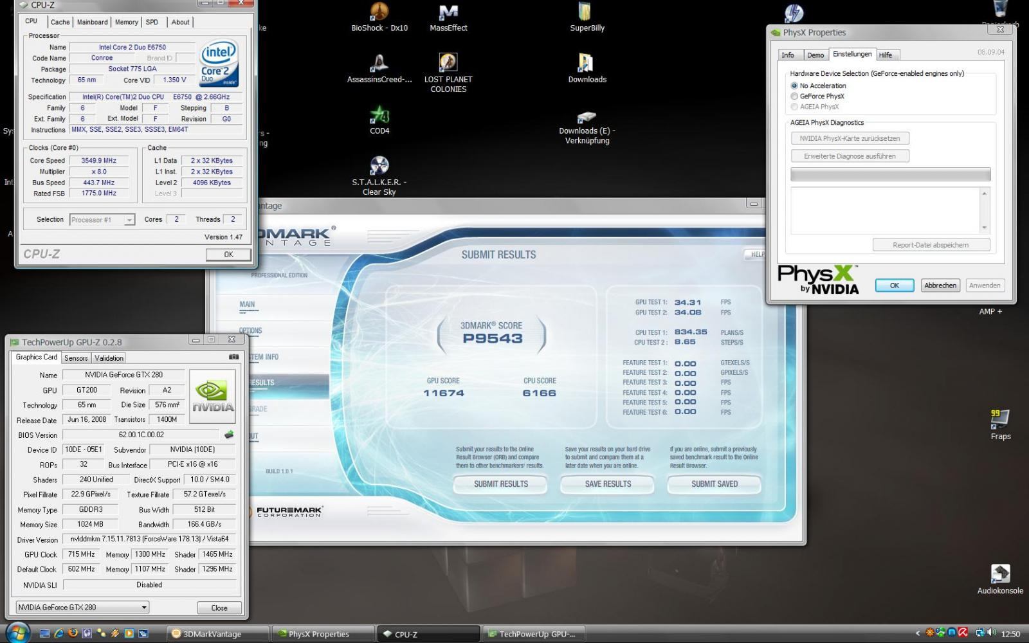
Task: Switch to Cache tab in CPU-Z
Action: pos(60,22)
